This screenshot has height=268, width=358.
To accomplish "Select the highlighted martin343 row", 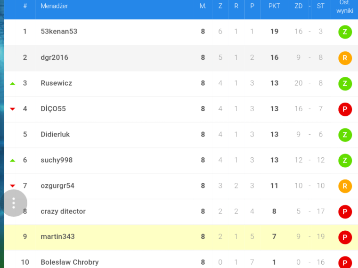I will (x=181, y=237).
